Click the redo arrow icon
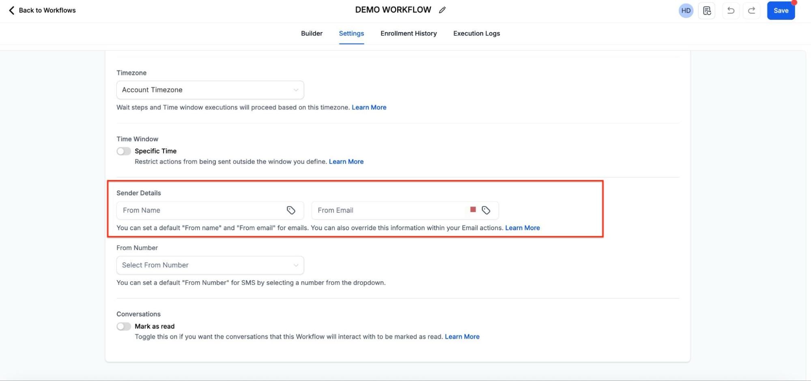811x381 pixels. 751,11
